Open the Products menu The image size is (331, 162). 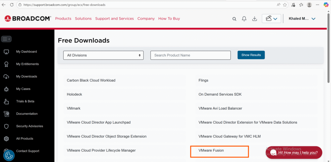coord(63,19)
